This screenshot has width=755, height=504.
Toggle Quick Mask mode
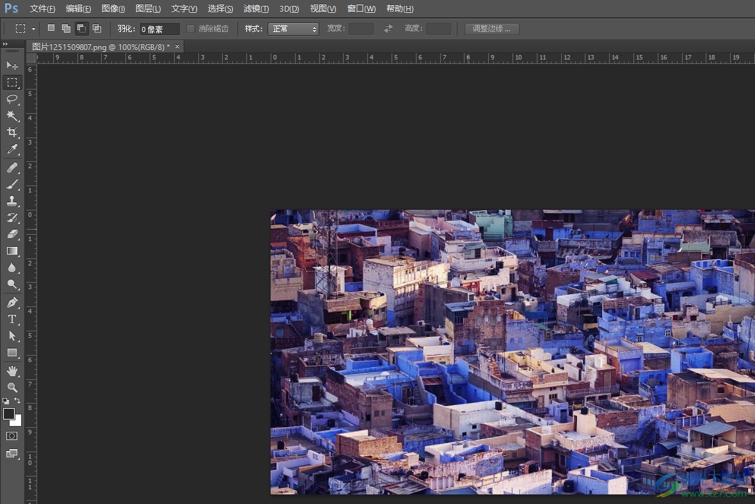pos(12,436)
